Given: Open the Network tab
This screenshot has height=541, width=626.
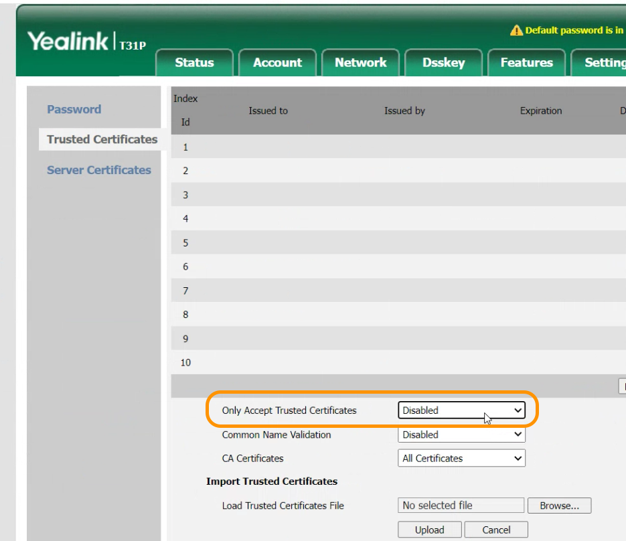Looking at the screenshot, I should [360, 63].
